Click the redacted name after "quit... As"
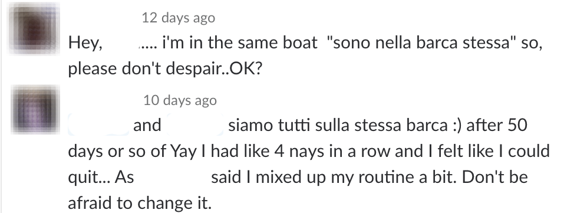564x213 pixels. [x=172, y=177]
